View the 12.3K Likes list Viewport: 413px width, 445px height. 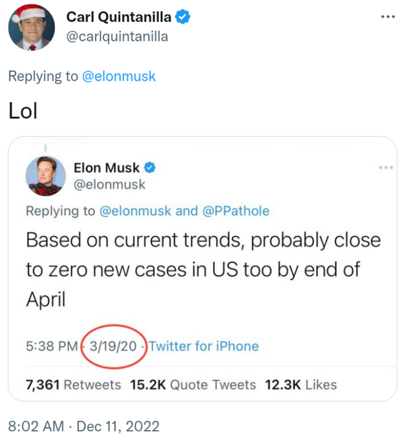[x=300, y=384]
